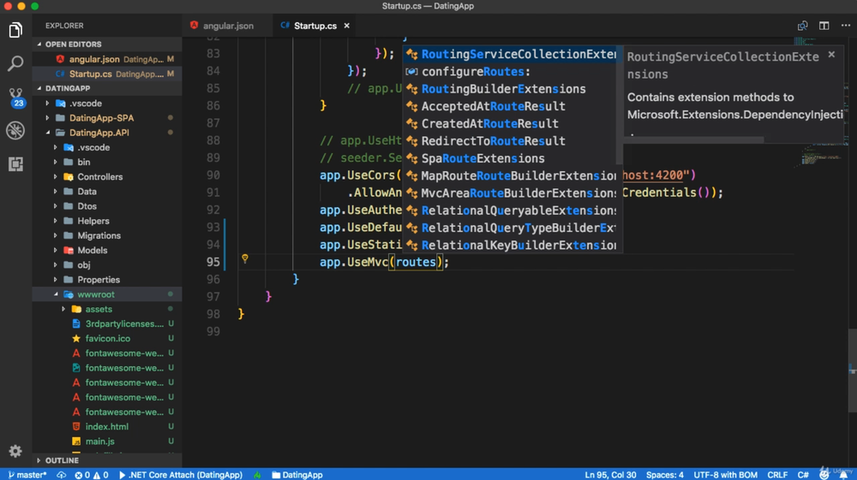857x480 pixels.
Task: Click routes argument in app.UseMvc line
Action: [416, 263]
